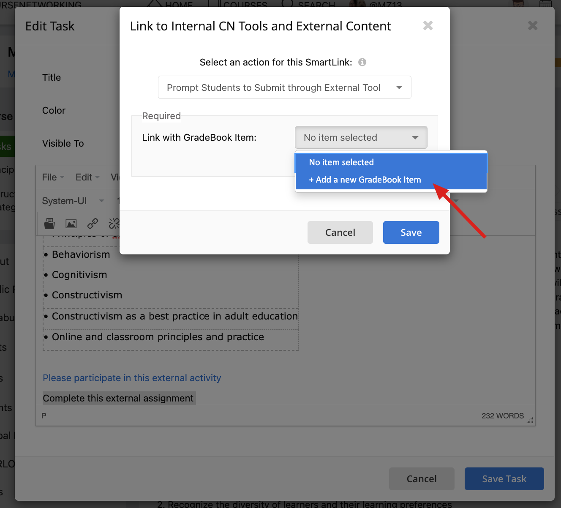Open the Edit menu in the editor
The image size is (561, 508).
pyautogui.click(x=87, y=177)
